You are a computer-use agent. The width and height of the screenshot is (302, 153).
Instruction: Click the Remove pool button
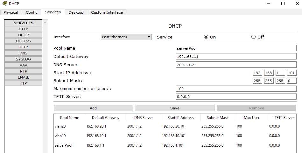pyautogui.click(x=256, y=108)
